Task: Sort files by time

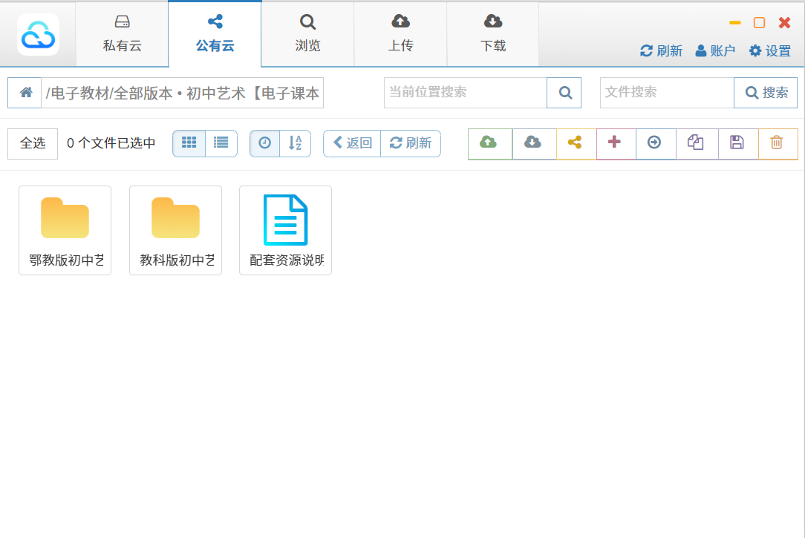Action: (x=265, y=143)
